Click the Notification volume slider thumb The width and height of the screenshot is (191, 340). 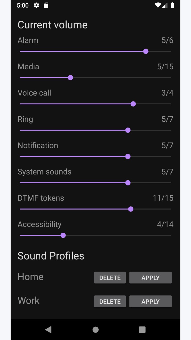pyautogui.click(x=128, y=156)
